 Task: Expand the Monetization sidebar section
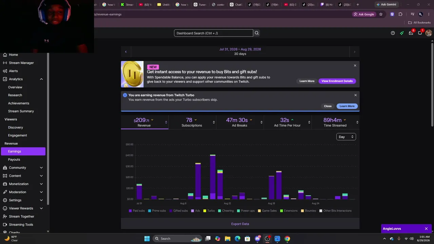point(41,184)
